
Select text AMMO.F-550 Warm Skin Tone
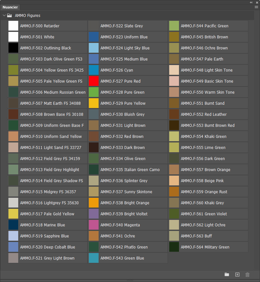coord(208,92)
